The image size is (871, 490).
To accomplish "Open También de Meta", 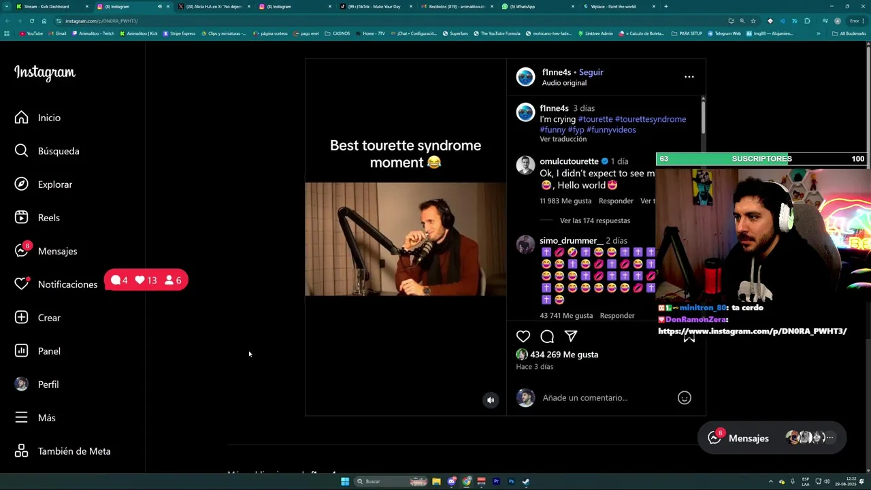I will [62, 451].
